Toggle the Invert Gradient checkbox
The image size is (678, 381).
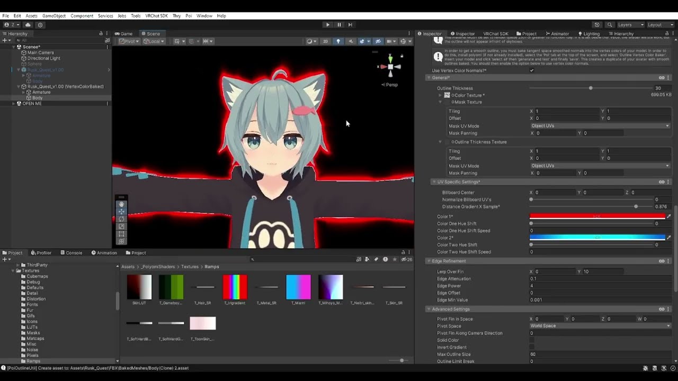tap(532, 347)
